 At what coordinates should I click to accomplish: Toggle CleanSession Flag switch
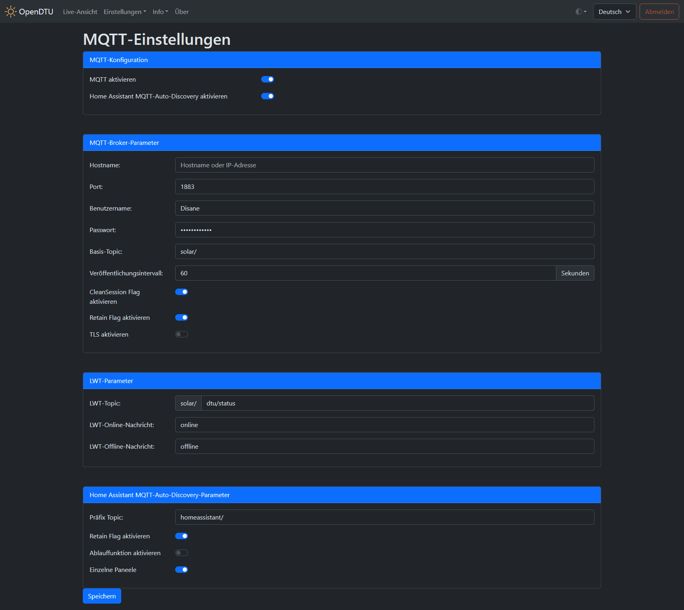181,292
